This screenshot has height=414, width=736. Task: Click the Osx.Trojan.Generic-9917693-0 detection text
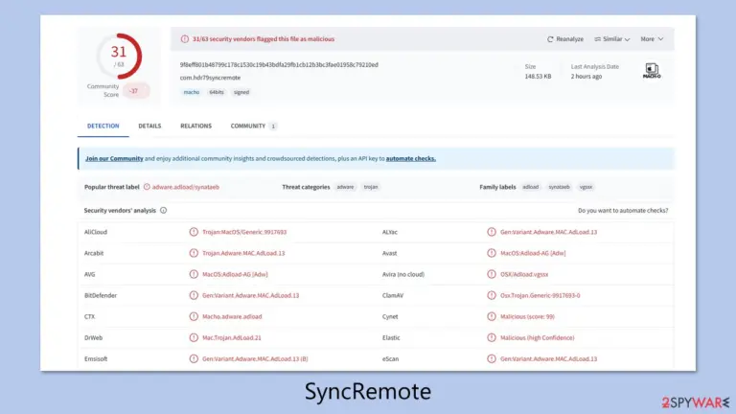pyautogui.click(x=540, y=295)
